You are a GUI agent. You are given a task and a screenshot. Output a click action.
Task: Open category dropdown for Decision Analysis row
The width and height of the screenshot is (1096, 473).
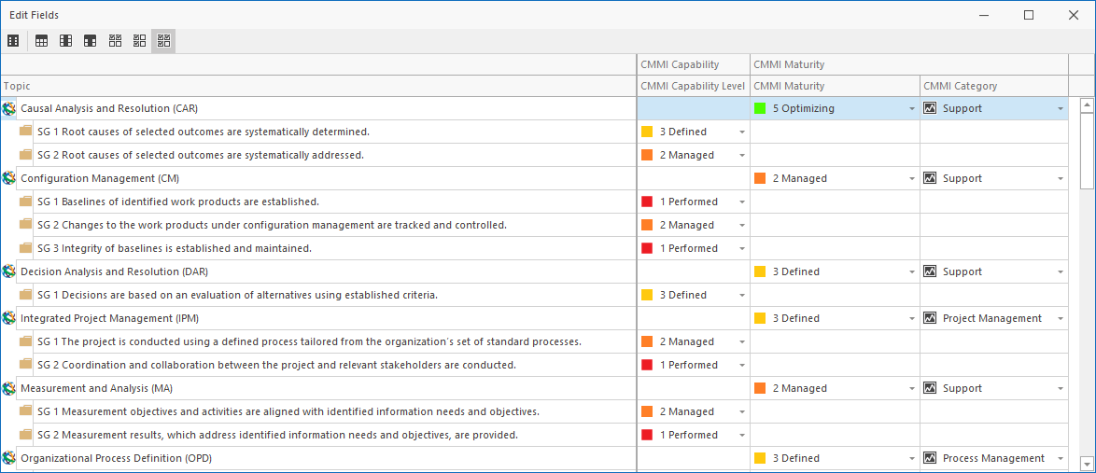(1061, 271)
